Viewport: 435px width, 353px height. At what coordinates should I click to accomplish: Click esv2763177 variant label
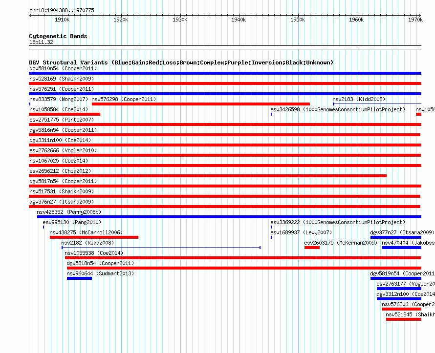pos(406,284)
